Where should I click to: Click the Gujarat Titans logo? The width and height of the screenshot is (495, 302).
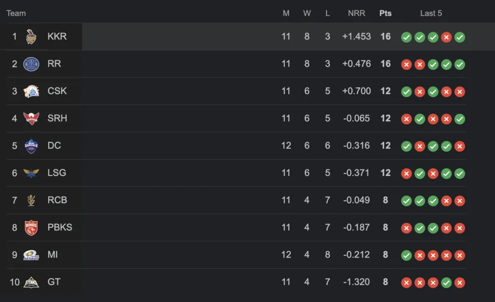tap(31, 282)
